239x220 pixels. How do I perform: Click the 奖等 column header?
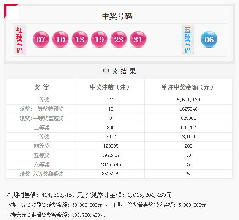point(41,87)
